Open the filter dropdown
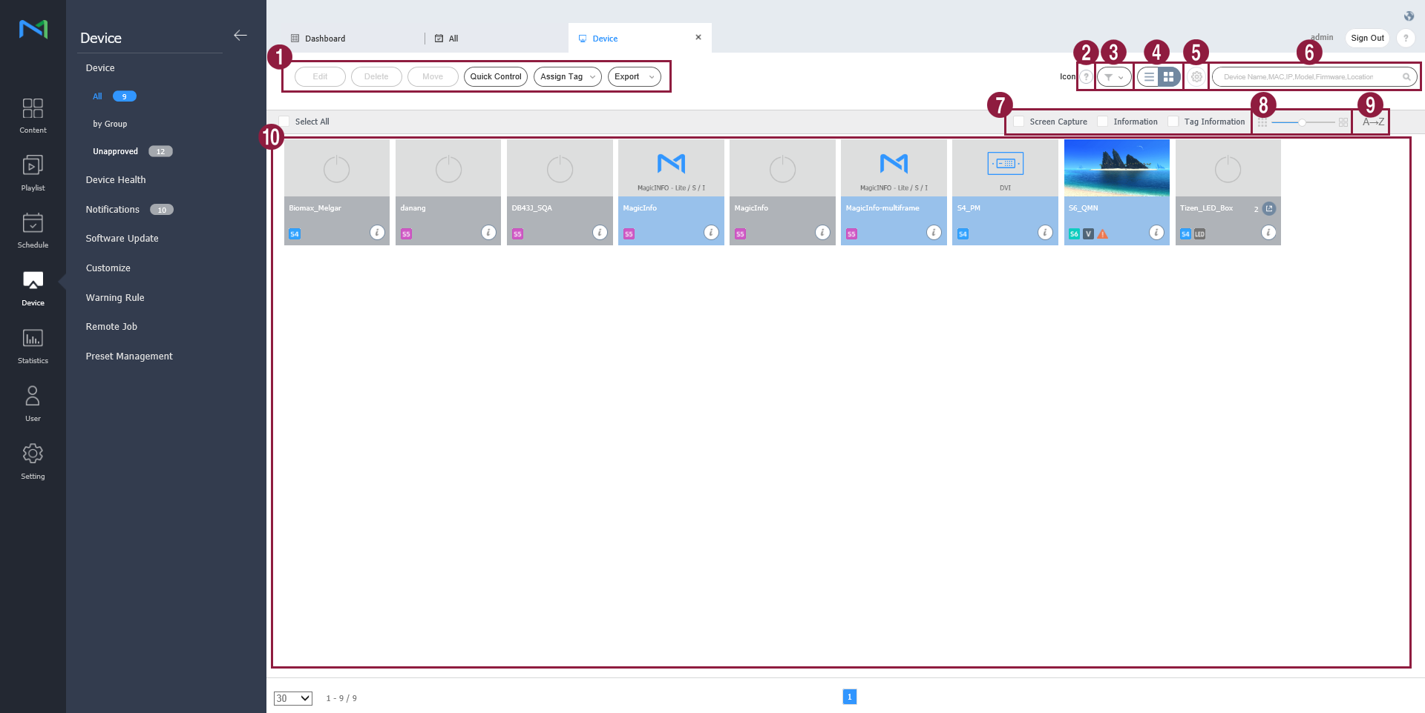 [1113, 77]
